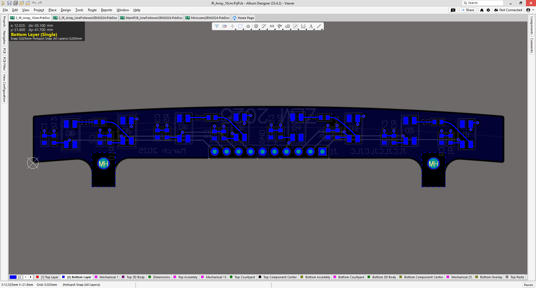
Task: Click the Not Connected status button
Action: pyautogui.click(x=508, y=10)
